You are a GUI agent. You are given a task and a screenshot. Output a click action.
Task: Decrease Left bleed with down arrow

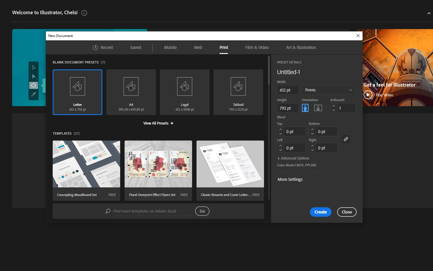pyautogui.click(x=281, y=150)
